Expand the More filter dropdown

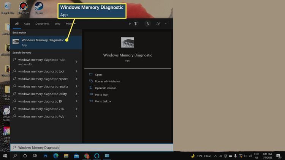point(70,24)
